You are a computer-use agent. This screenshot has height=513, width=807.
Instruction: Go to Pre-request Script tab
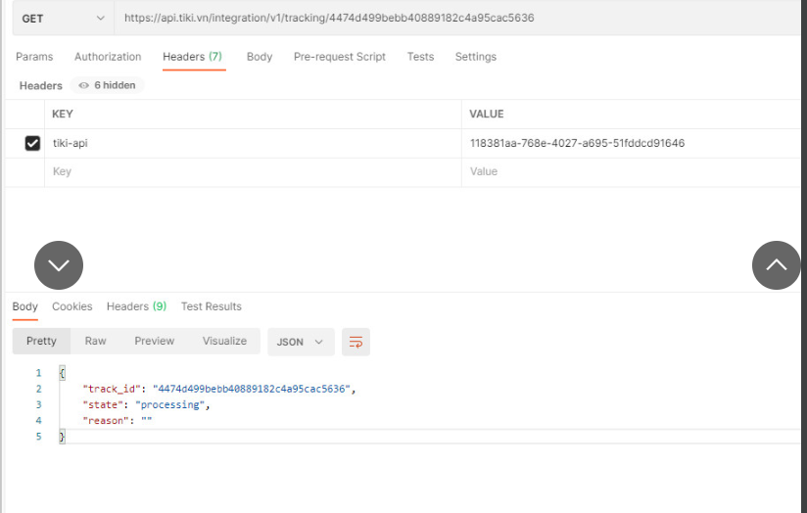(340, 57)
